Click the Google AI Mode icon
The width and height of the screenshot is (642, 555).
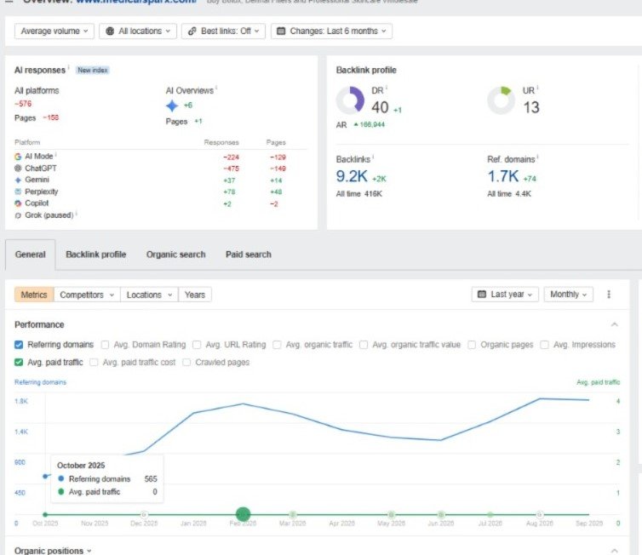pyautogui.click(x=18, y=157)
